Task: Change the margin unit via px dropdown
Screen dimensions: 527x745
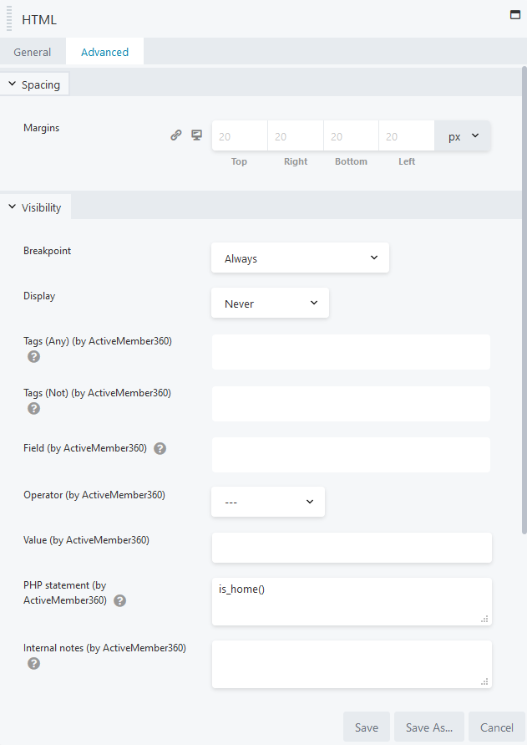Action: coord(463,135)
